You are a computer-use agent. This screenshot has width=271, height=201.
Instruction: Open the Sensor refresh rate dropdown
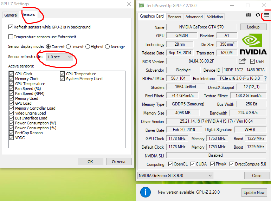[x=59, y=57]
